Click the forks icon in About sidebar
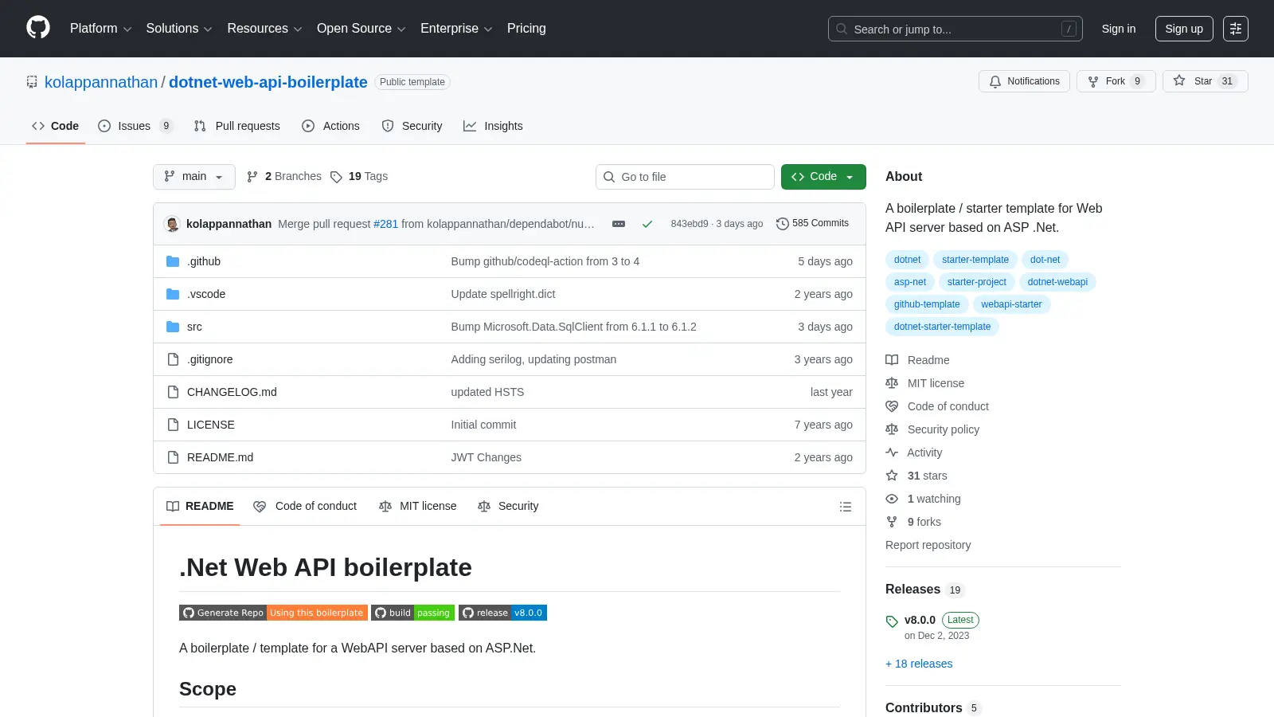1274x717 pixels. click(892, 522)
